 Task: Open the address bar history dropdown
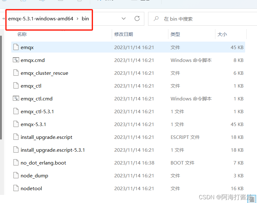coord(124,18)
